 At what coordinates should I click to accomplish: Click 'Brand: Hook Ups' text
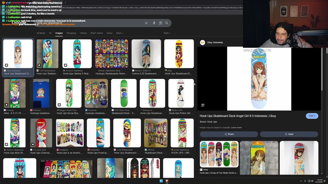[208, 122]
